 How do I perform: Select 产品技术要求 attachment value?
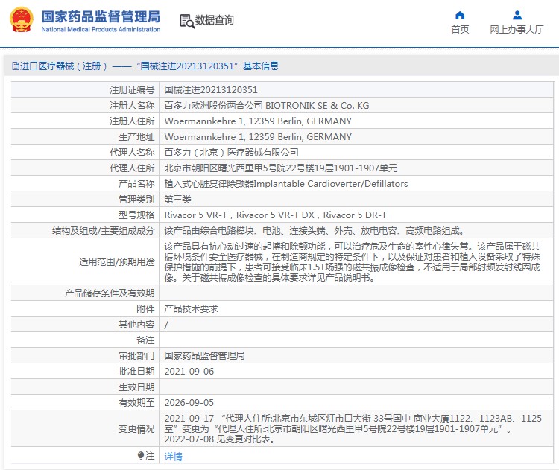tap(191, 309)
